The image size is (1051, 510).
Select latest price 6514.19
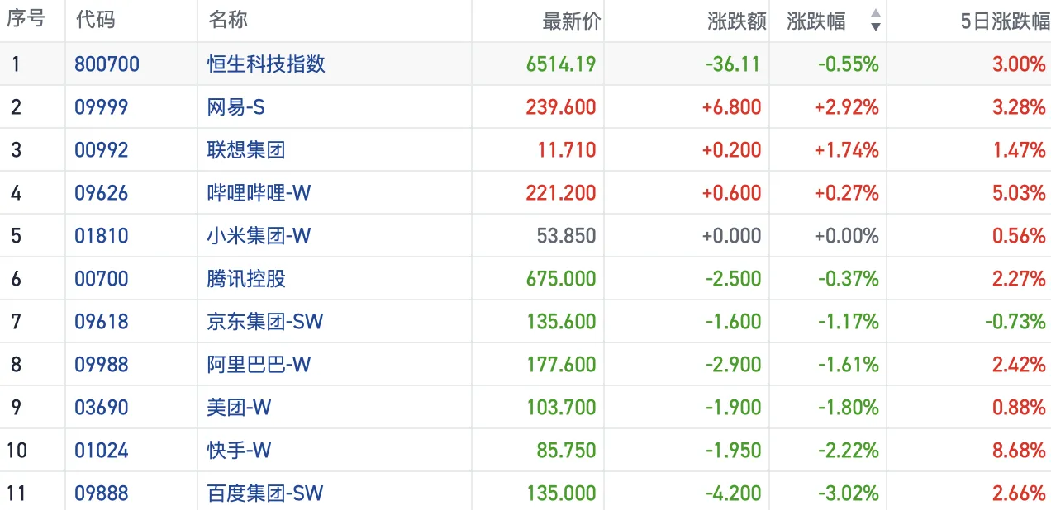coord(561,64)
